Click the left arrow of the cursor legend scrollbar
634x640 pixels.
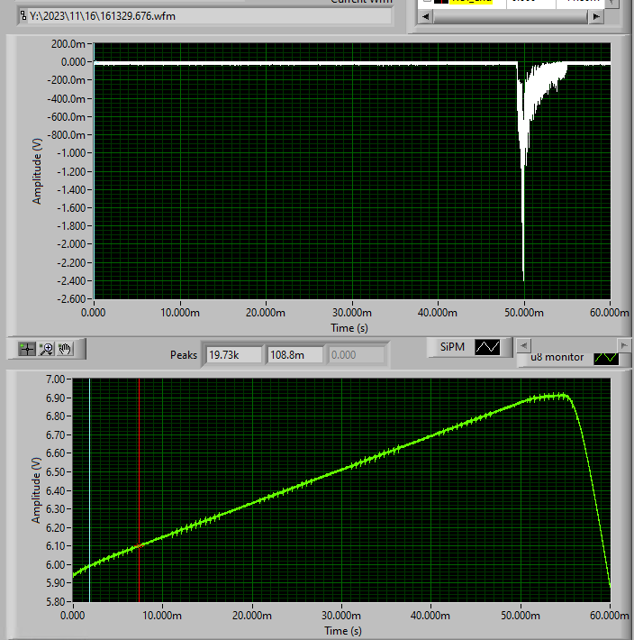point(426,17)
